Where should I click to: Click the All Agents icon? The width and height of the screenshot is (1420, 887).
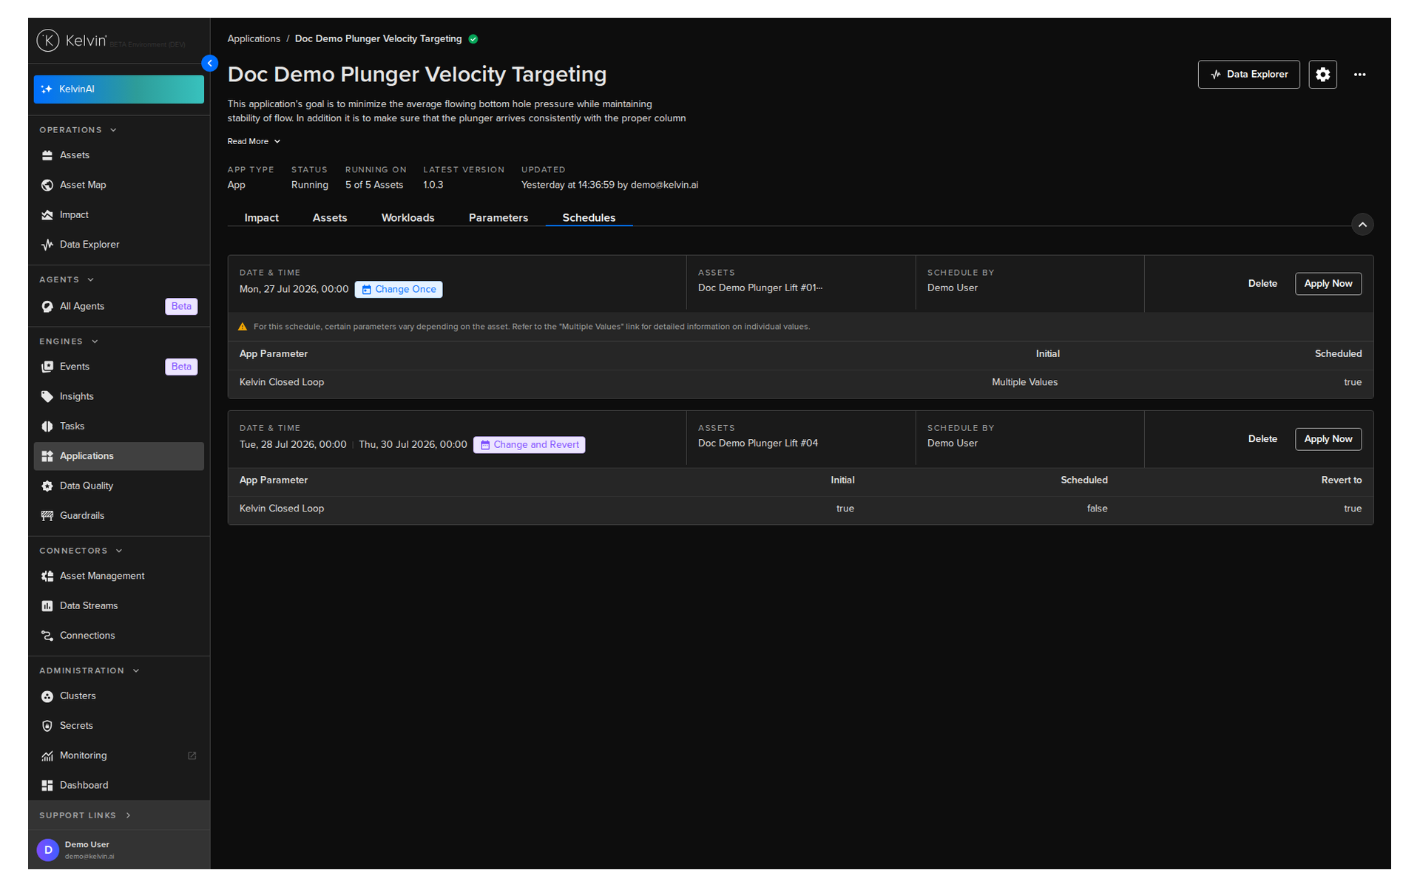click(47, 307)
